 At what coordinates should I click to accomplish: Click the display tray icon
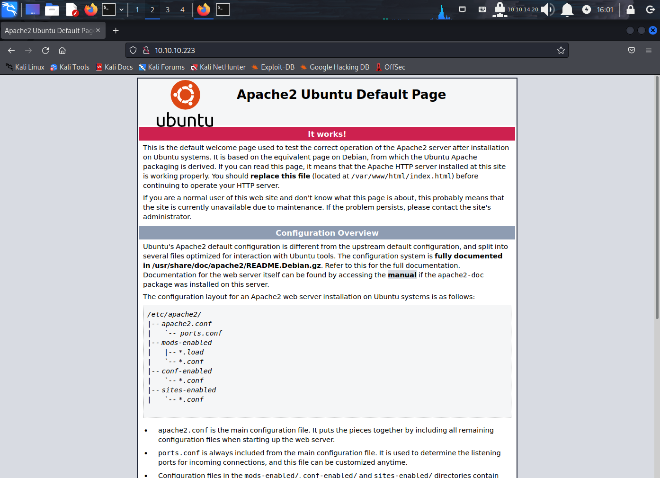pyautogui.click(x=463, y=9)
